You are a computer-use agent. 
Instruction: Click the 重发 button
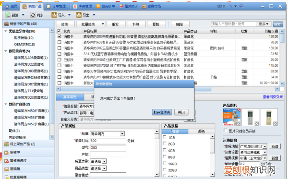point(116,24)
